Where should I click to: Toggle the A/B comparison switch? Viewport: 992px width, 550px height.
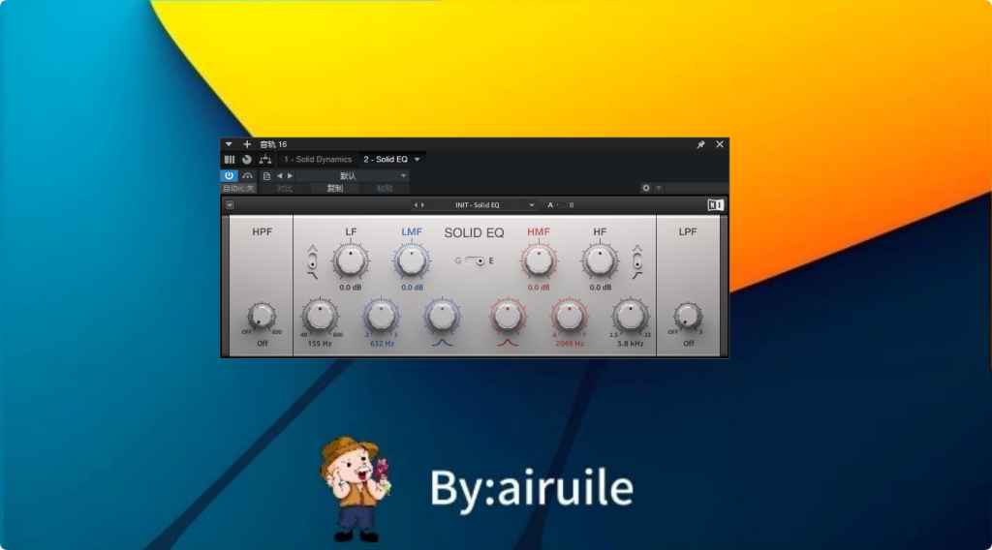pyautogui.click(x=561, y=205)
